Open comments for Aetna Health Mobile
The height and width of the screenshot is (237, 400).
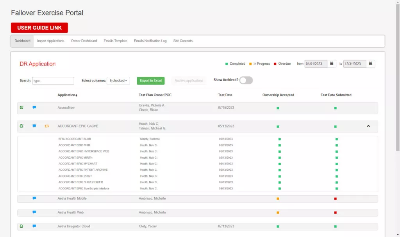tap(34, 198)
